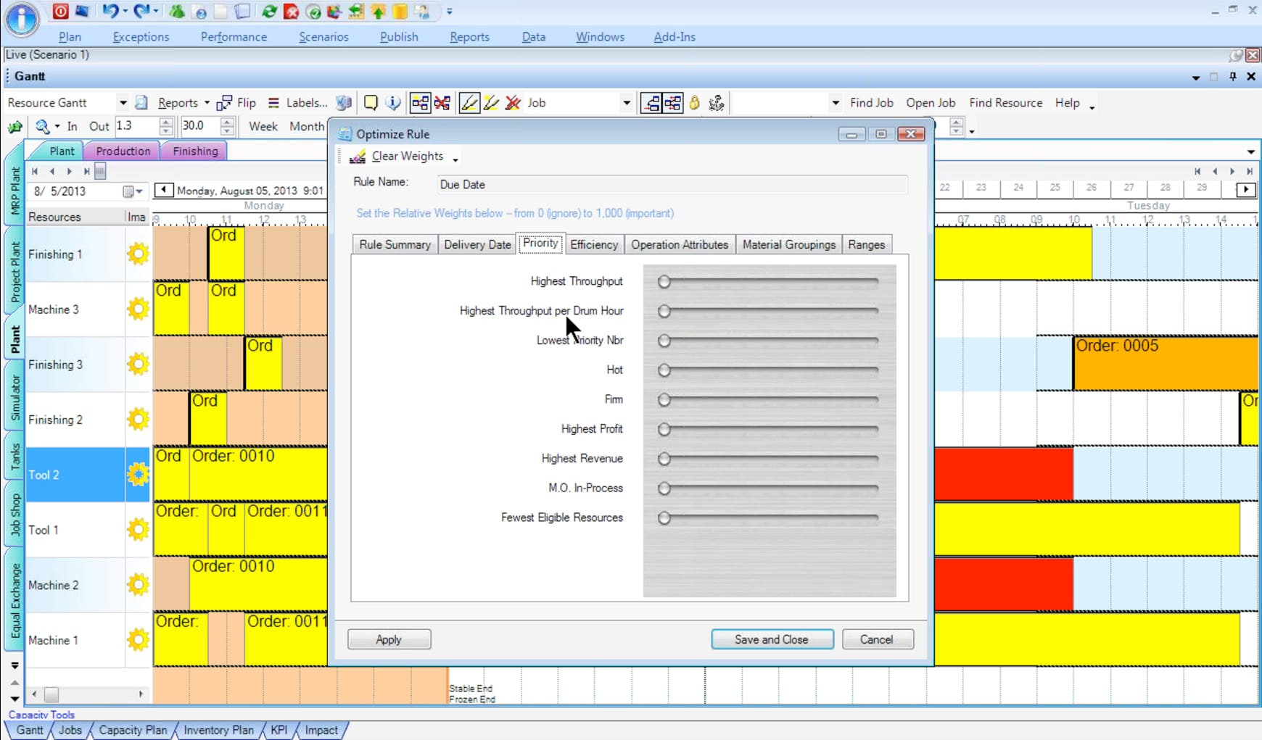Click the gear icon beside Machine 1
Image resolution: width=1262 pixels, height=740 pixels.
click(x=136, y=640)
